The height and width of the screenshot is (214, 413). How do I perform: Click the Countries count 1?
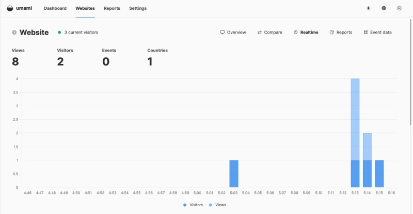click(150, 61)
